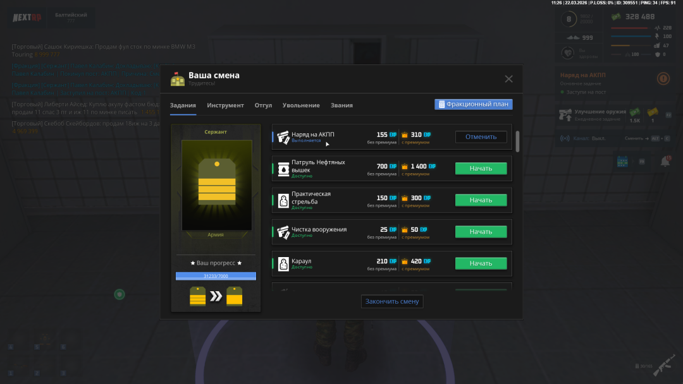Click the notification bell icon
The width and height of the screenshot is (683, 384).
click(665, 162)
